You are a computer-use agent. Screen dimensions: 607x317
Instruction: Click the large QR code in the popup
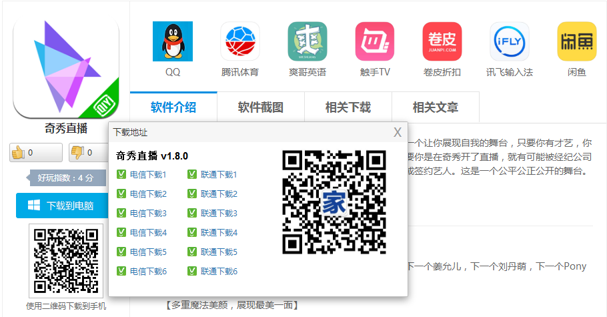334,202
